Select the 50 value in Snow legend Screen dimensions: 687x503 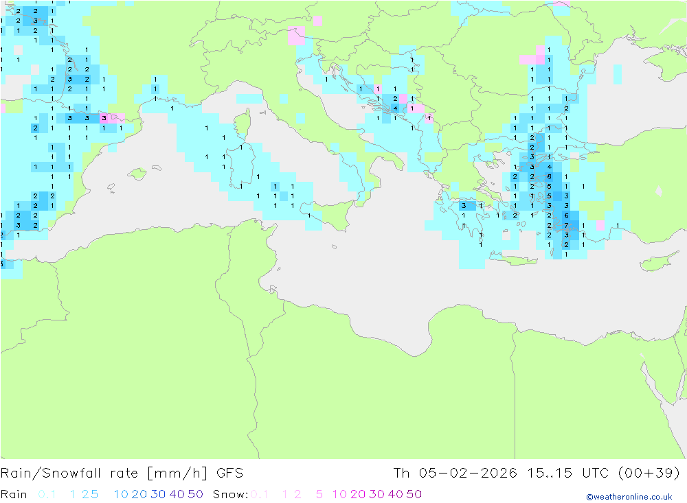coord(414,494)
